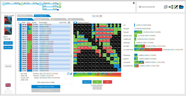The width and height of the screenshot is (186, 96).
Task: Click Lock + edit decision button
Action: [46, 91]
